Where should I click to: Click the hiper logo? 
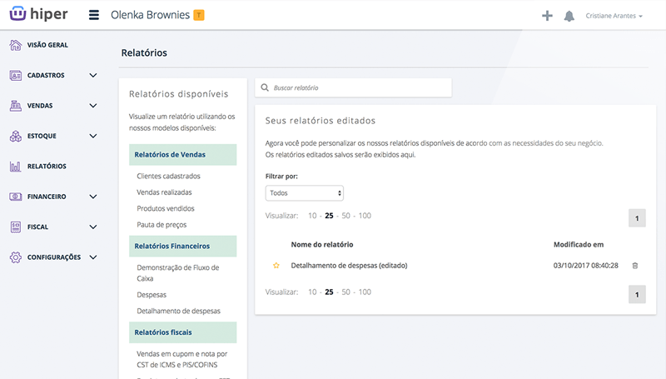[x=39, y=15]
